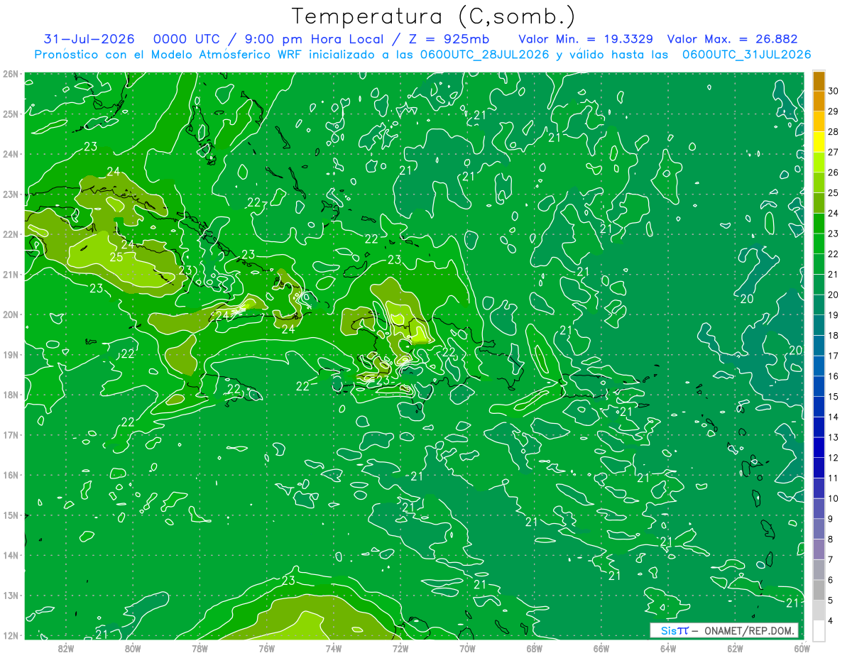Click the "16N" latitude axis label
The height and width of the screenshot is (658, 852).
(x=11, y=475)
